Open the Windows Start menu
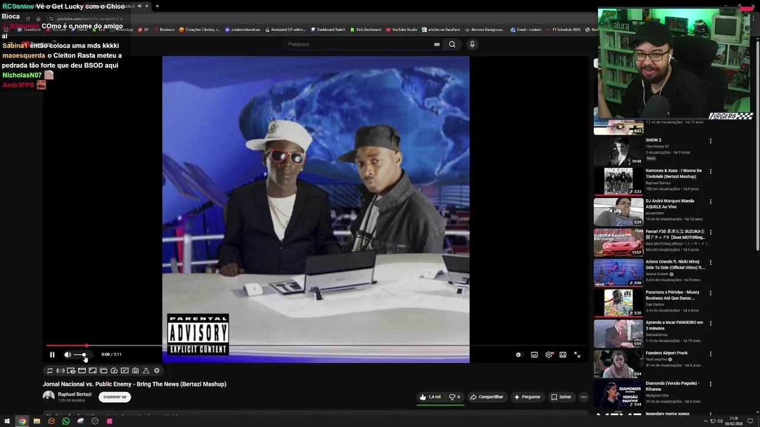760x427 pixels. point(7,421)
